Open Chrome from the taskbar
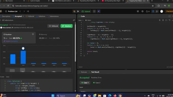This screenshot has height=97, width=173. 120,96
